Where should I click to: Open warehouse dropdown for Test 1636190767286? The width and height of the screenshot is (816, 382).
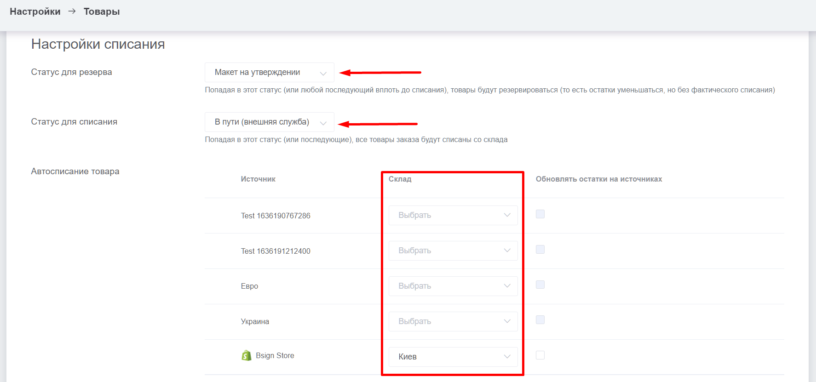coord(453,215)
